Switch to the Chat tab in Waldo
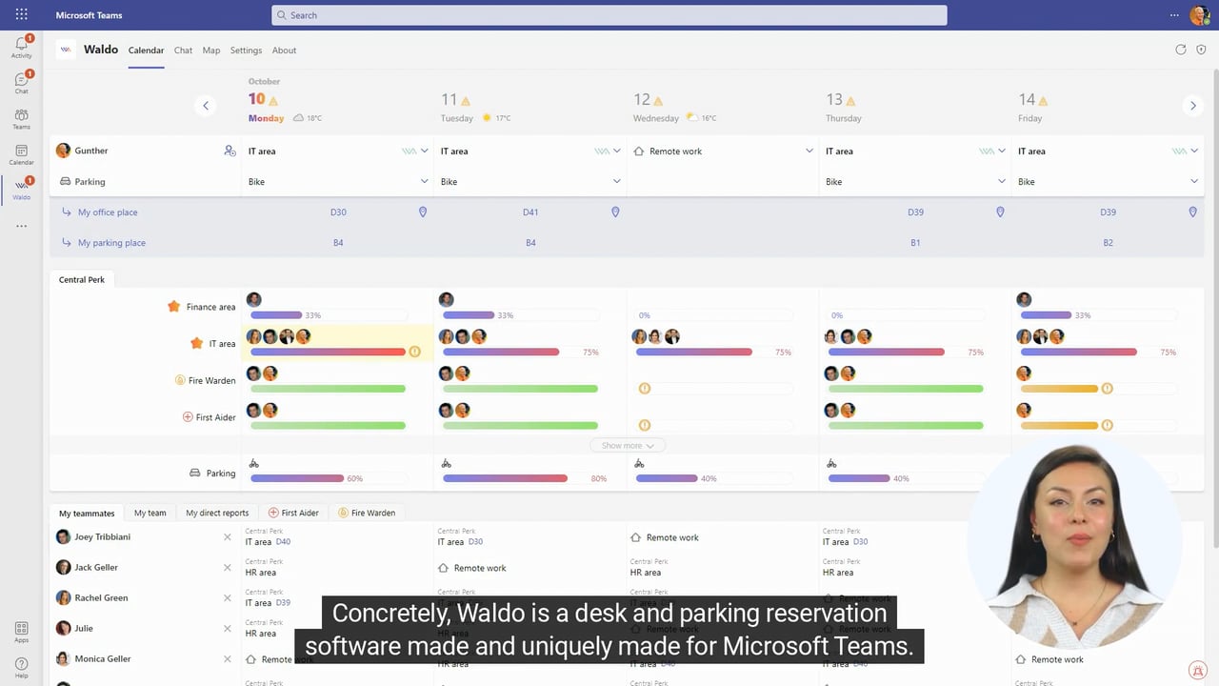Viewport: 1219px width, 686px height. tap(183, 50)
